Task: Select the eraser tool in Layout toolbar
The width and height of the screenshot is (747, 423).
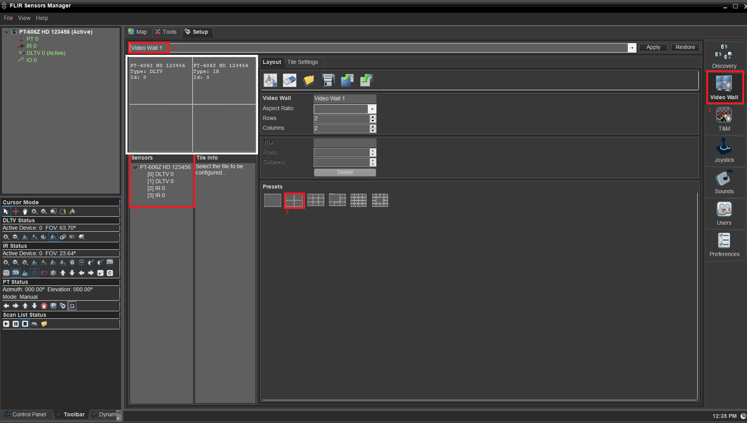Action: 289,80
